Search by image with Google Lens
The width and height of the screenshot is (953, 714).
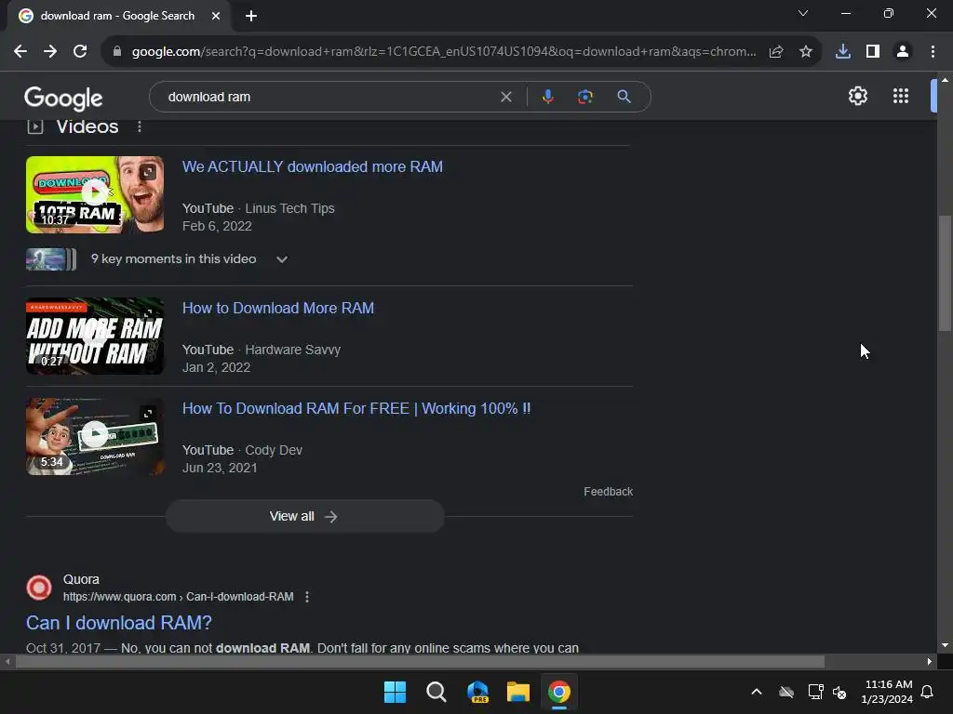(585, 97)
